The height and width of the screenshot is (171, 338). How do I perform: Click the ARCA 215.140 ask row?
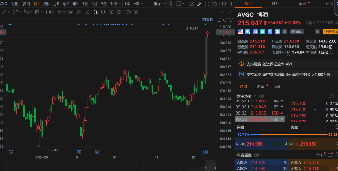pos(313,162)
